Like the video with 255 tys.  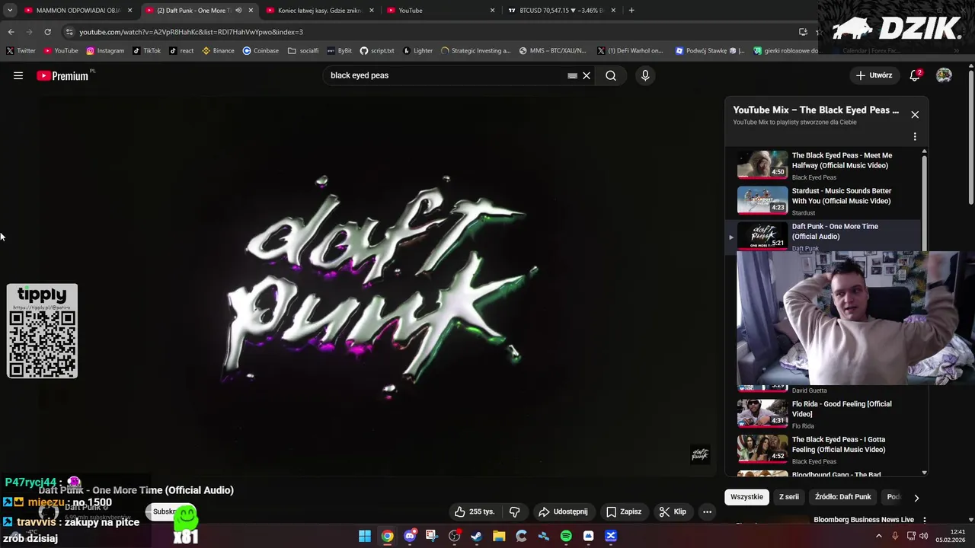[x=475, y=511]
